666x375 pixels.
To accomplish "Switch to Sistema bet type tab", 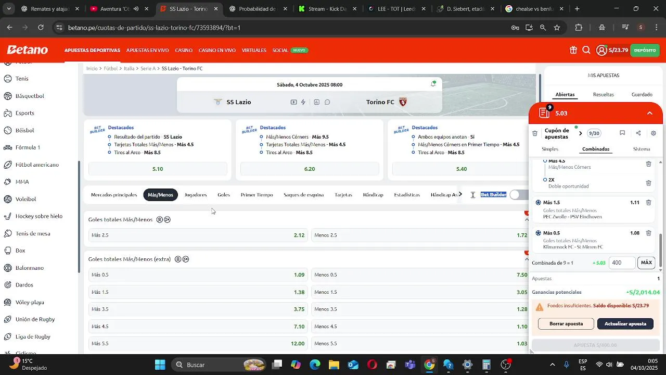I will pos(642,149).
